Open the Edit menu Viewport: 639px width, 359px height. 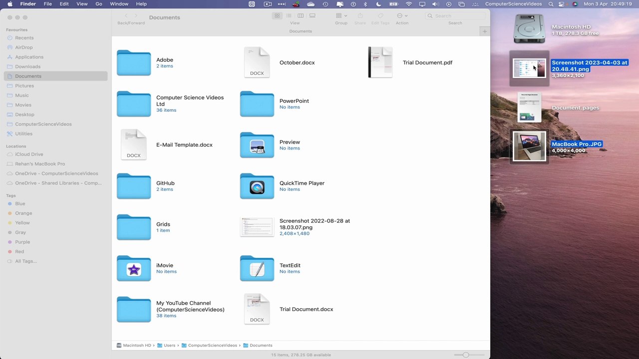pyautogui.click(x=64, y=4)
